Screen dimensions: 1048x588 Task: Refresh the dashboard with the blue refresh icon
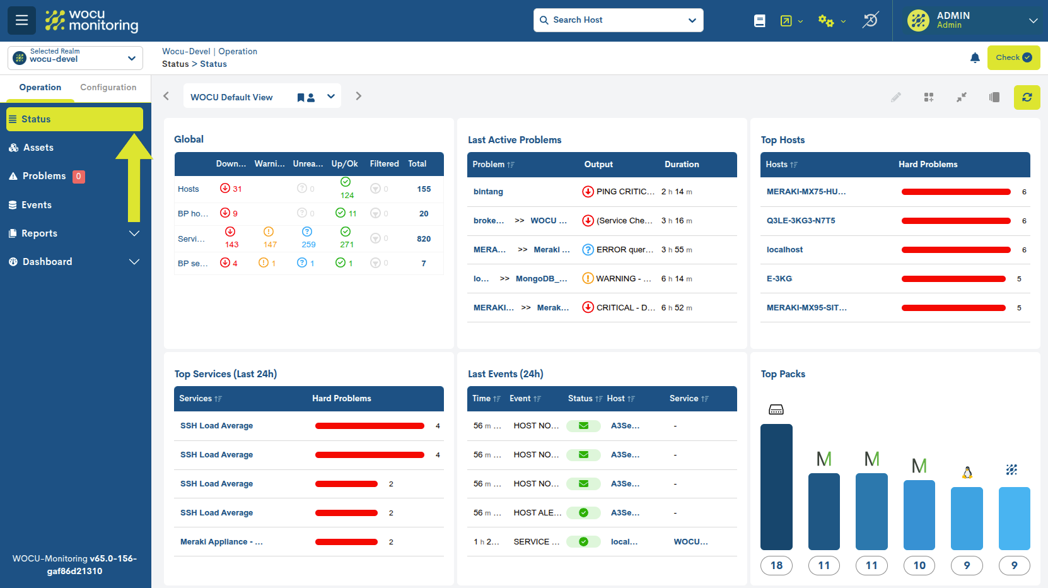1027,98
